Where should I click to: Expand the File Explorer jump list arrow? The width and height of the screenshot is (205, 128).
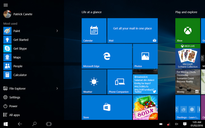coord(57,88)
